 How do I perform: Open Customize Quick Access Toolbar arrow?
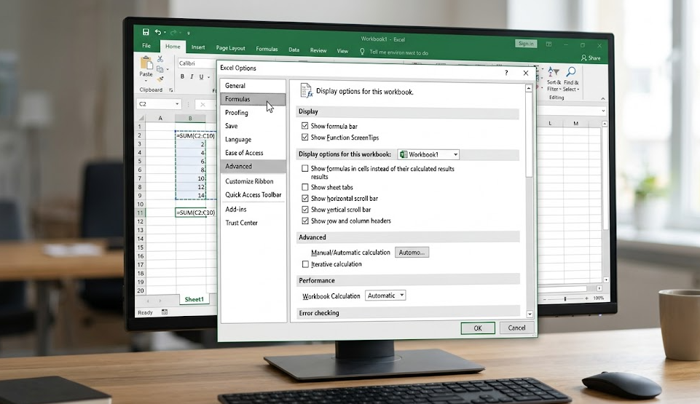(x=189, y=33)
